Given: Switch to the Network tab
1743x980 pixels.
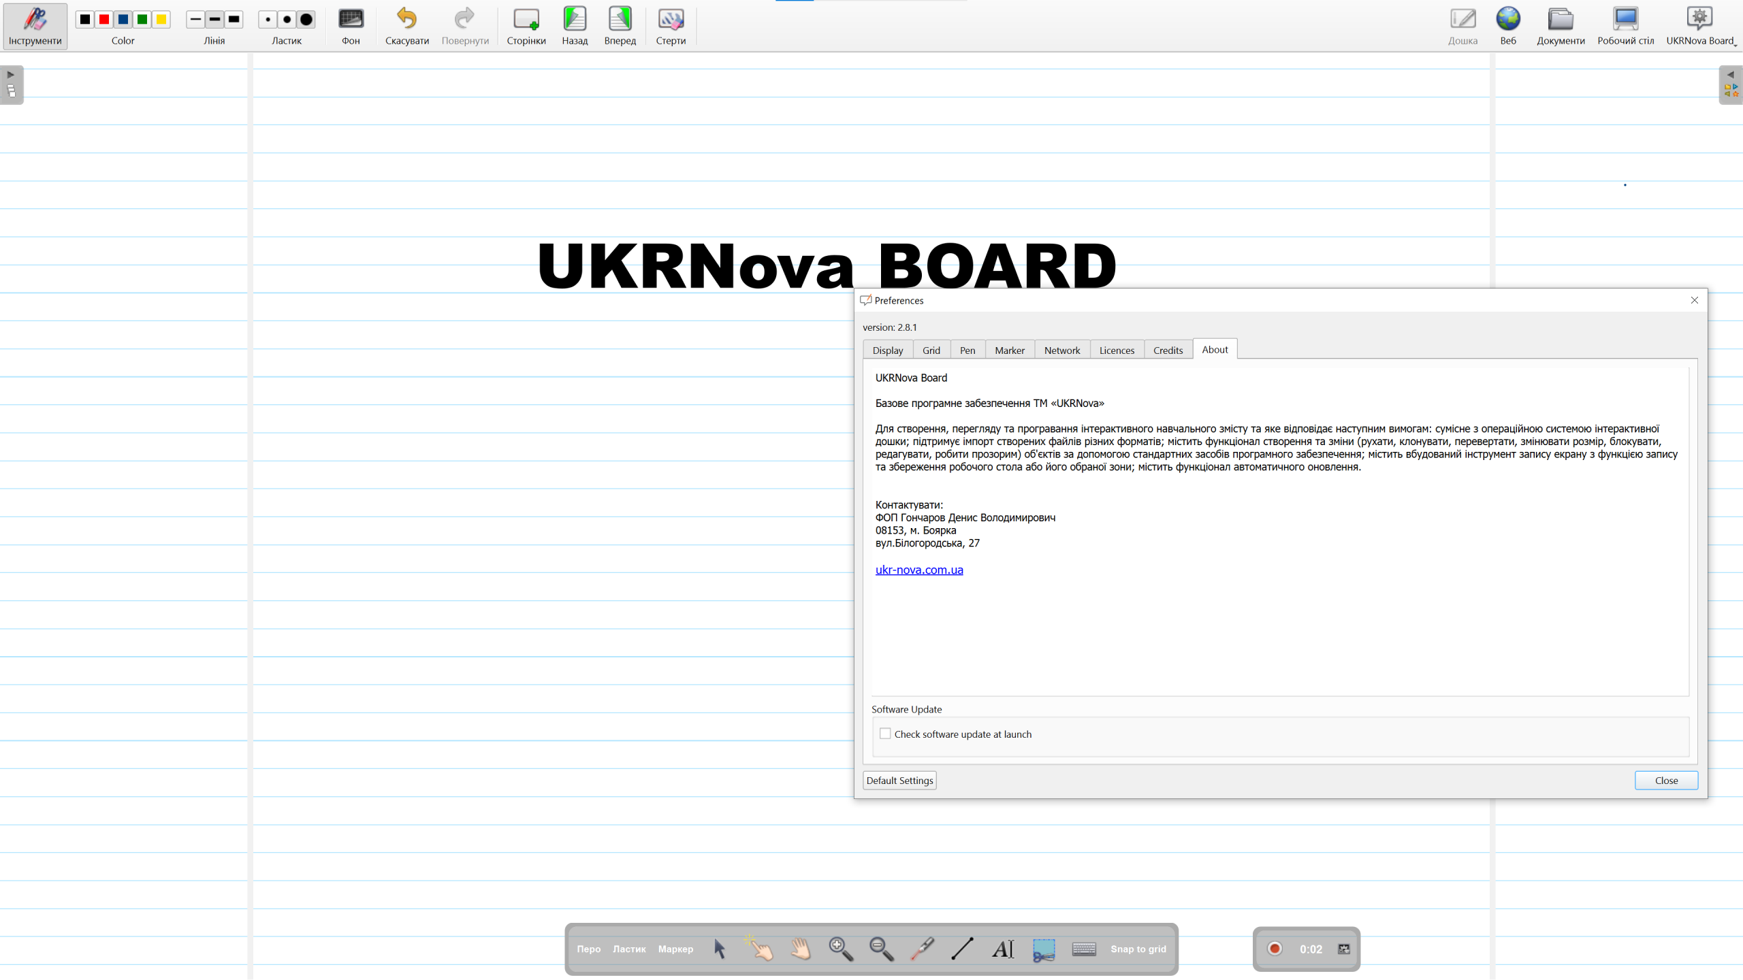Looking at the screenshot, I should tap(1061, 350).
